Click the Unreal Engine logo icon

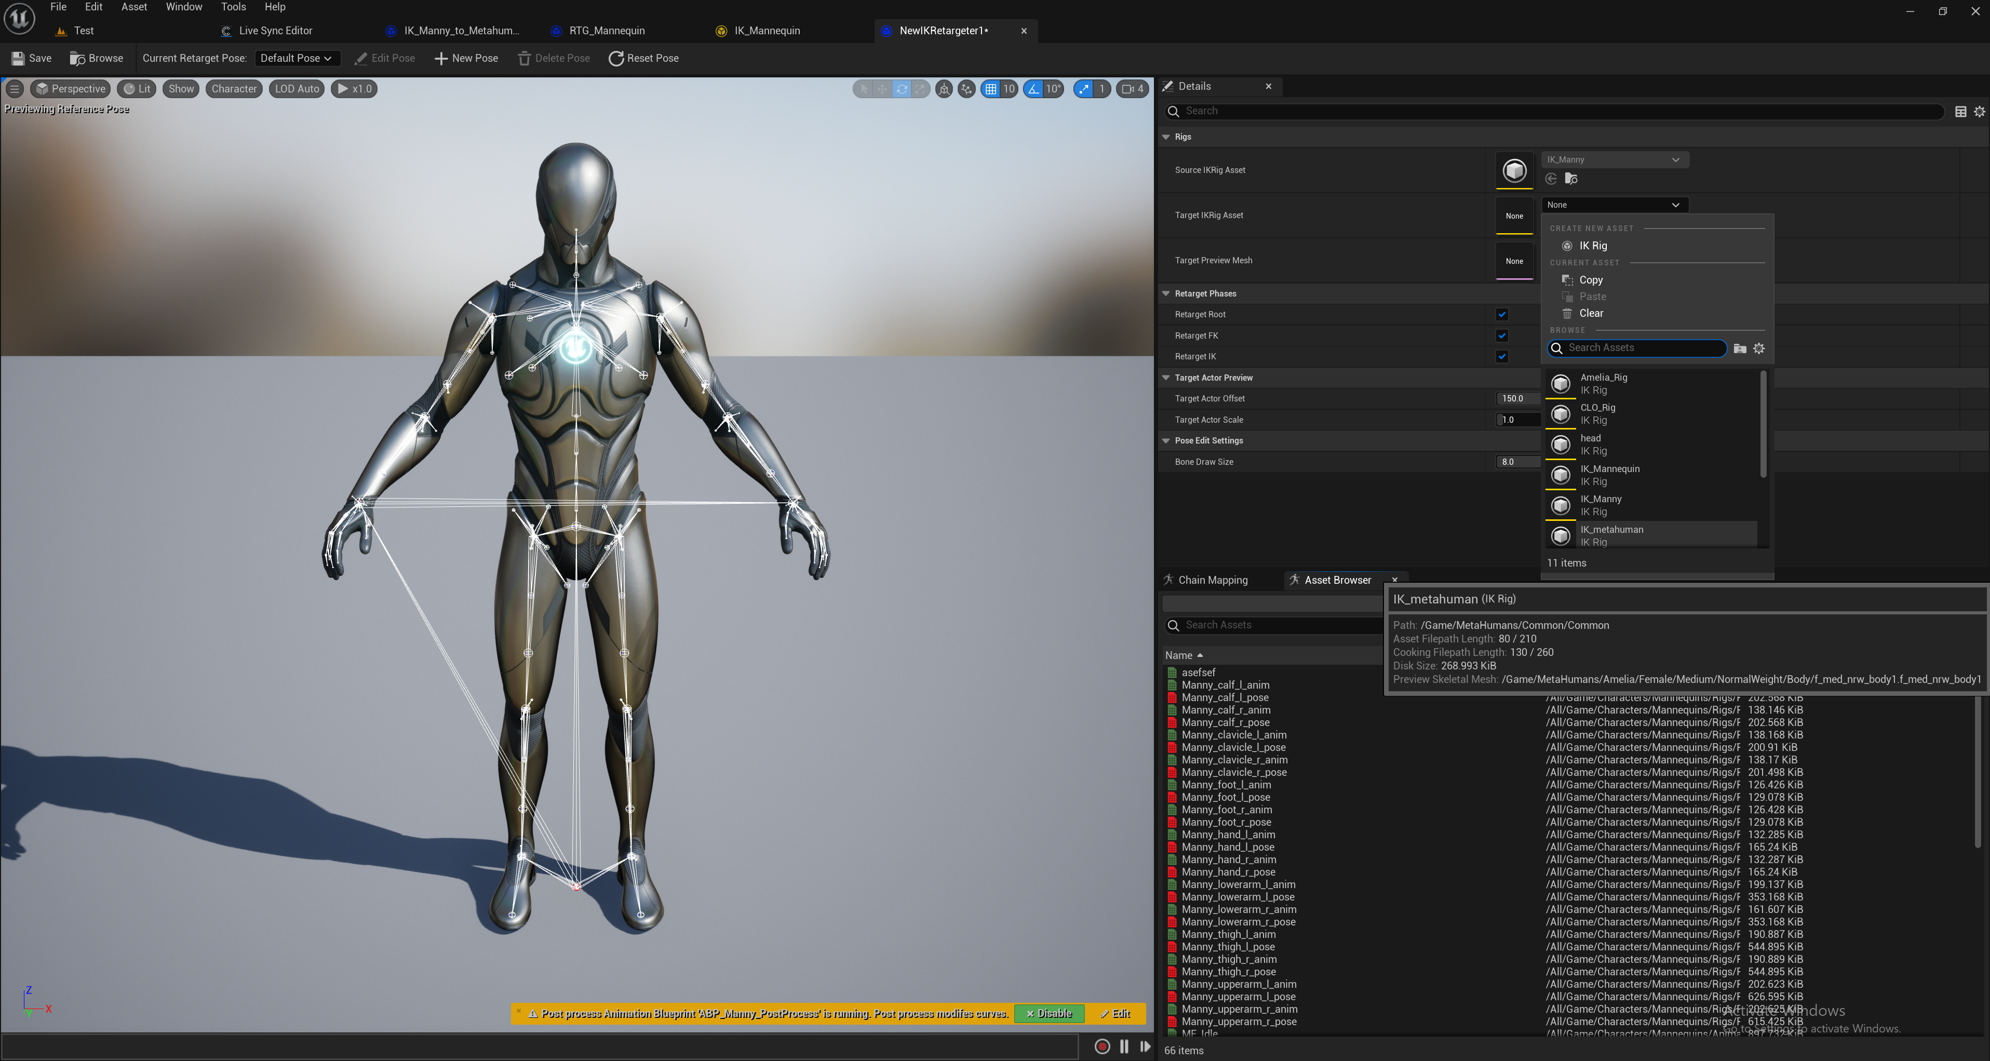tap(19, 19)
